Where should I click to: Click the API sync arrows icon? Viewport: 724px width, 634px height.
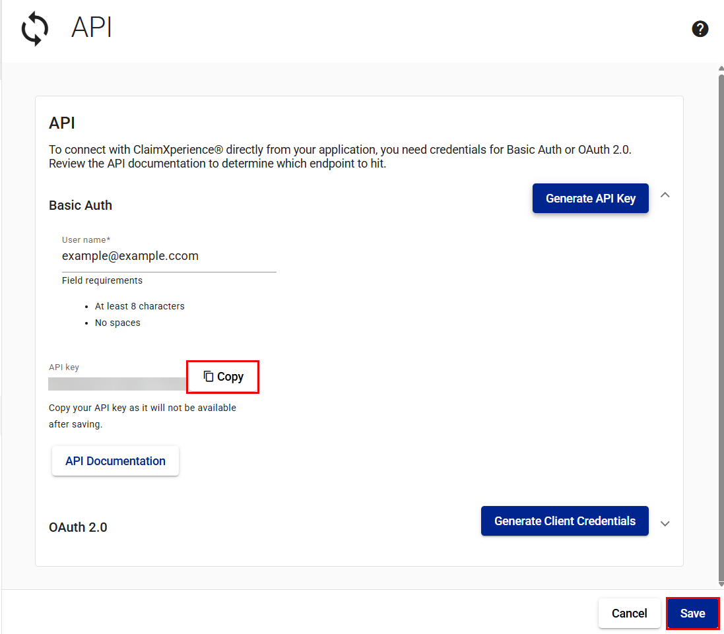pyautogui.click(x=34, y=30)
